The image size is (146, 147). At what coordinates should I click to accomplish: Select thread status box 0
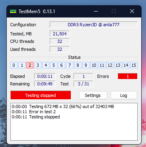pos(14,65)
